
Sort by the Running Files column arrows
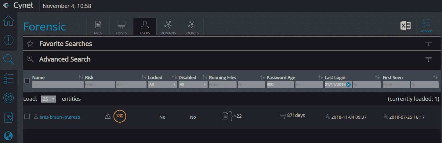point(263,77)
